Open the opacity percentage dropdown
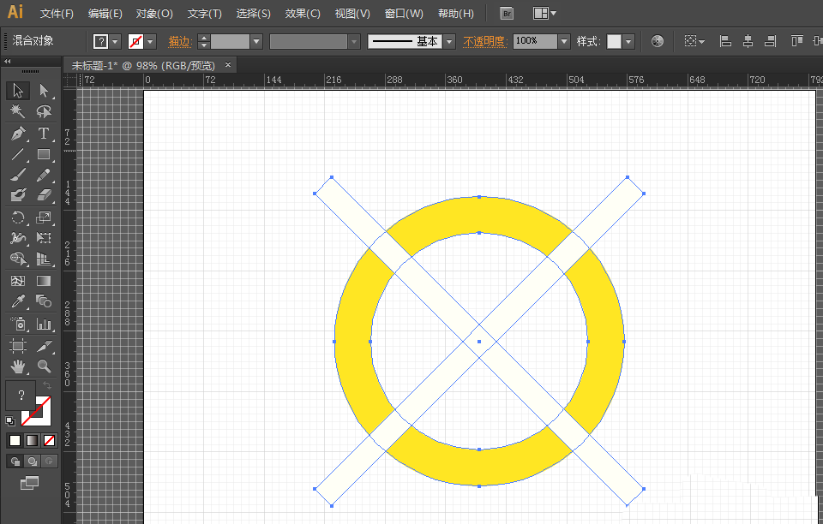 pos(563,41)
